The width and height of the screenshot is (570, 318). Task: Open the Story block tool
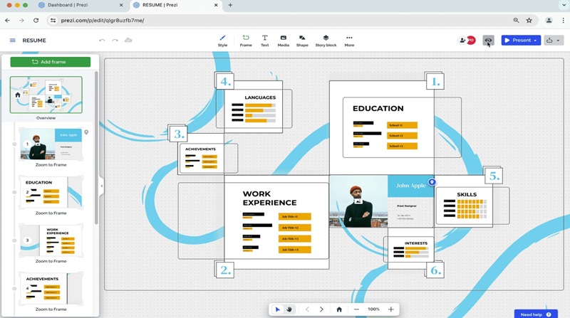click(x=326, y=41)
